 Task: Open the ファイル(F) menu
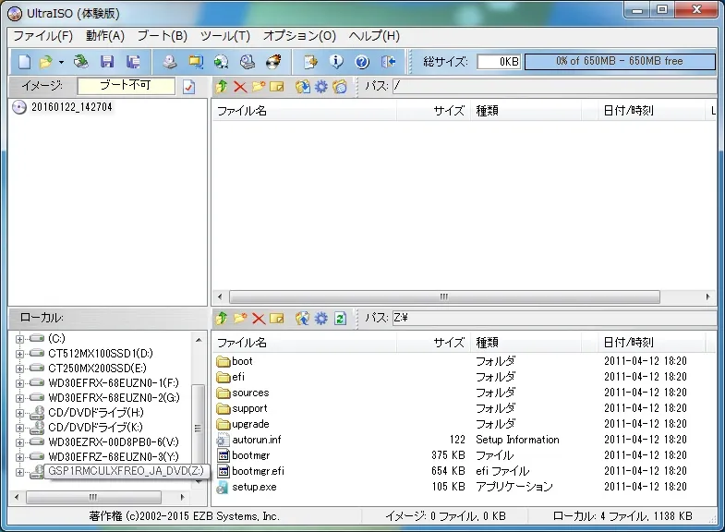coord(42,36)
